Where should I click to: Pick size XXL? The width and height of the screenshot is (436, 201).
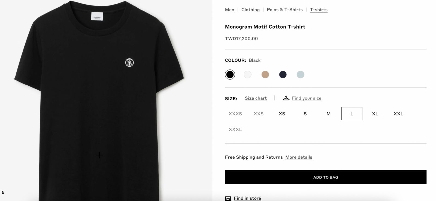tap(398, 114)
